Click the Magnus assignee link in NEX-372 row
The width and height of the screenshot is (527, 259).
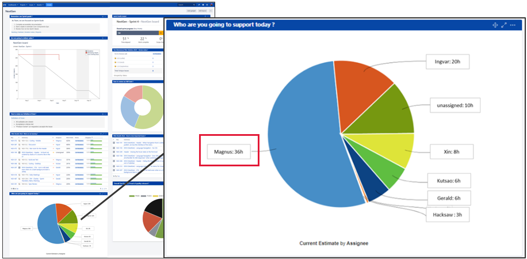[59, 140]
